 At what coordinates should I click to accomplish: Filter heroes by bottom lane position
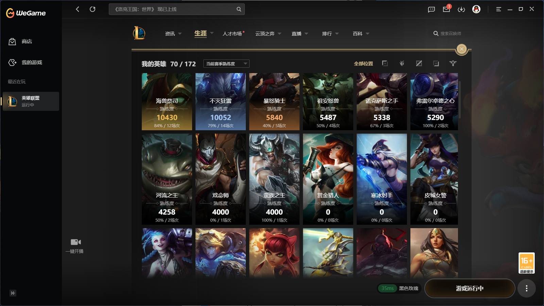point(436,63)
